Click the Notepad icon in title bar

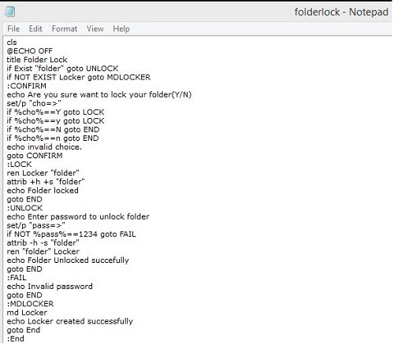9,12
